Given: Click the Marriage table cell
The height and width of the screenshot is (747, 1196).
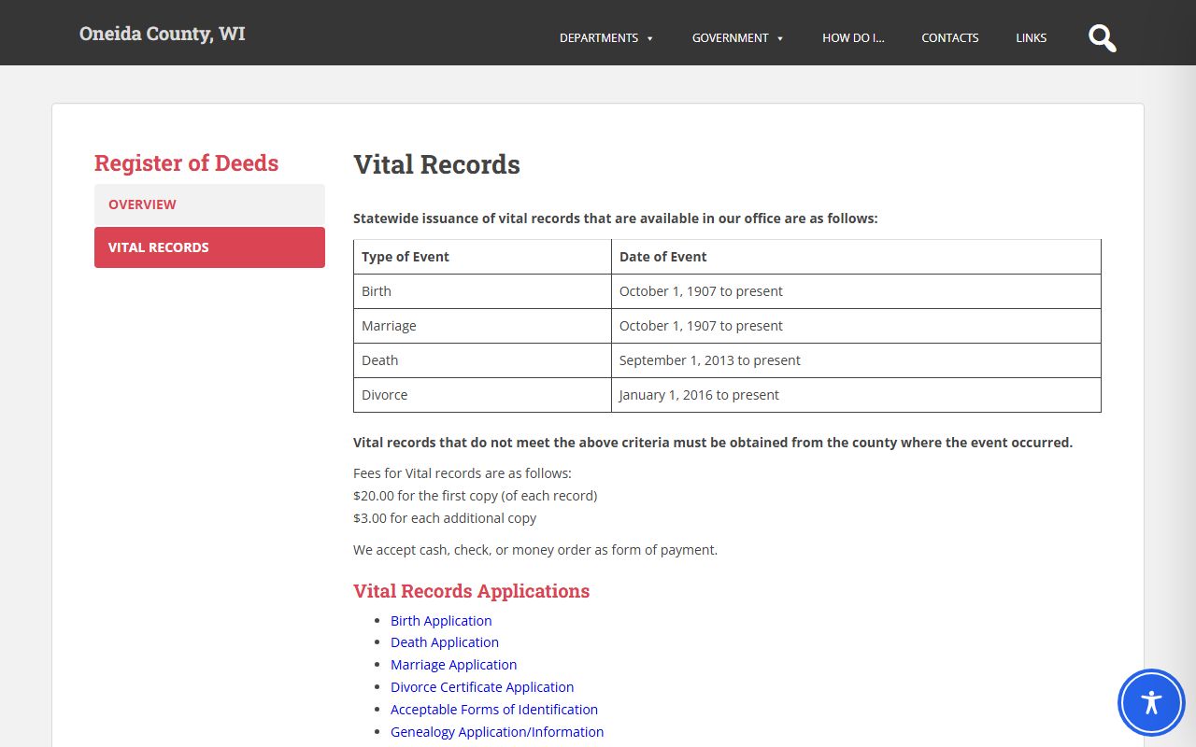Looking at the screenshot, I should [482, 326].
